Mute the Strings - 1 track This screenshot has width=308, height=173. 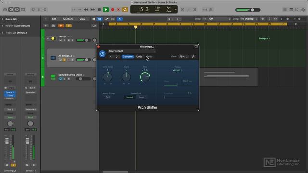60,40
